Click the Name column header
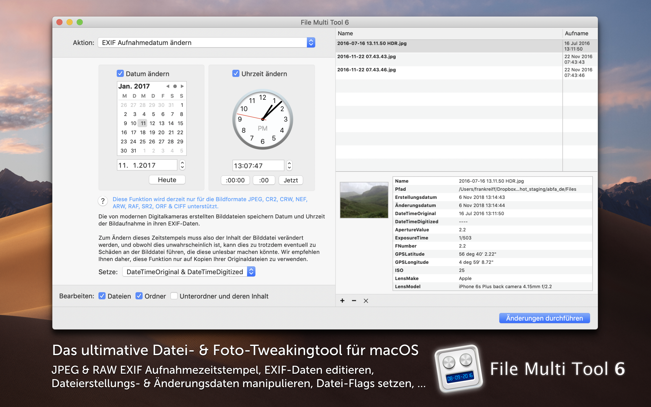 pyautogui.click(x=449, y=33)
